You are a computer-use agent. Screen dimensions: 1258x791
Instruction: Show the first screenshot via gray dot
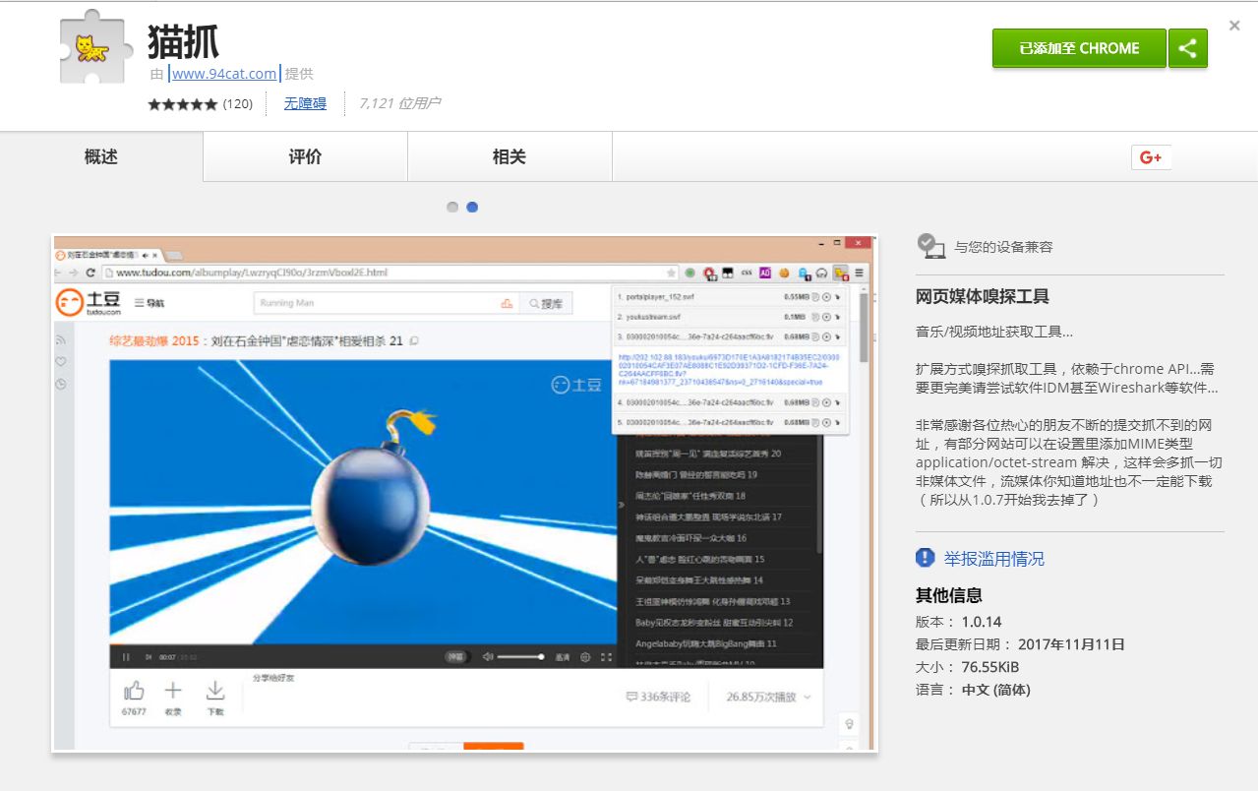click(452, 207)
